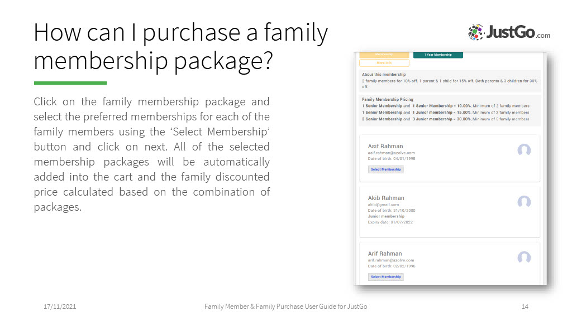
Task: Click Arif Rahman's name heading
Action: [x=385, y=254]
